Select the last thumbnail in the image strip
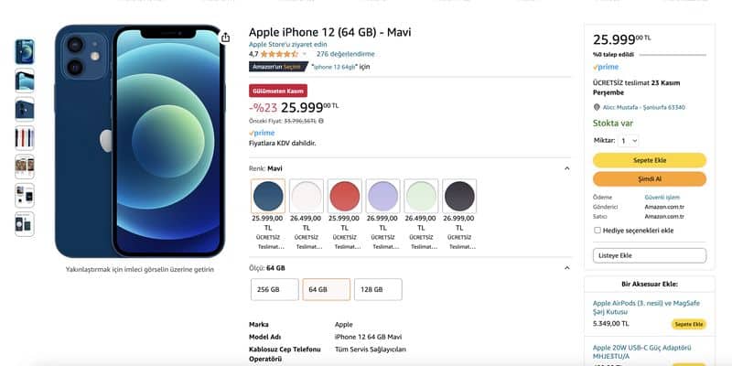The width and height of the screenshot is (732, 366). click(x=25, y=224)
